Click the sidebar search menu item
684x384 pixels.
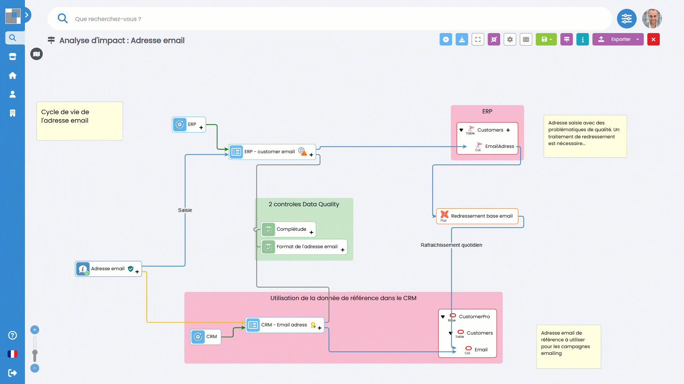12,38
